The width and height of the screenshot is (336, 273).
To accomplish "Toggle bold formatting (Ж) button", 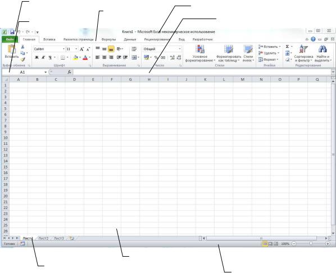I will (37, 57).
